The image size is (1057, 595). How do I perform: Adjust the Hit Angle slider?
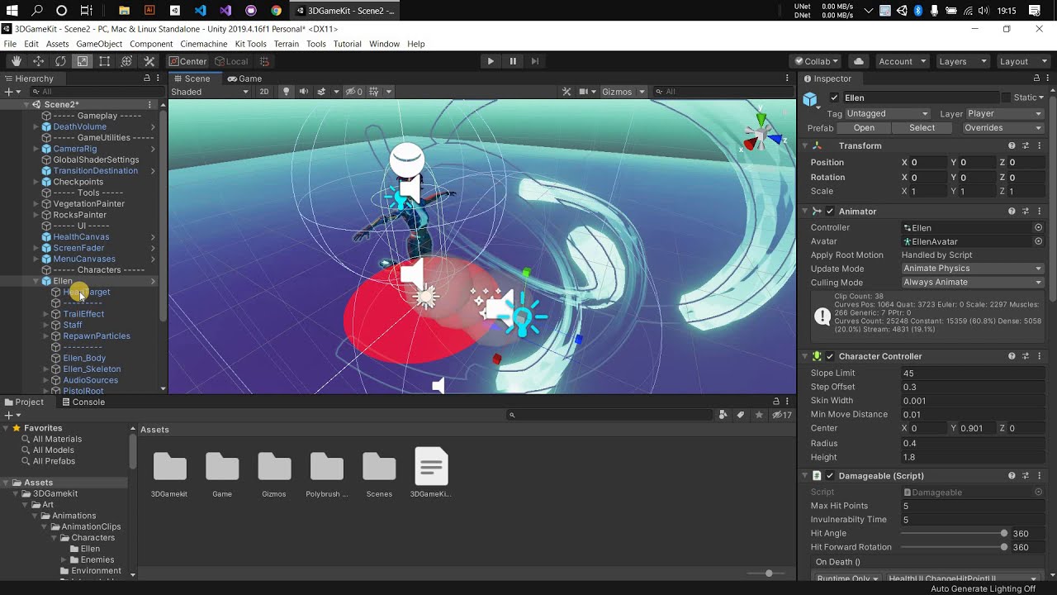(x=952, y=533)
